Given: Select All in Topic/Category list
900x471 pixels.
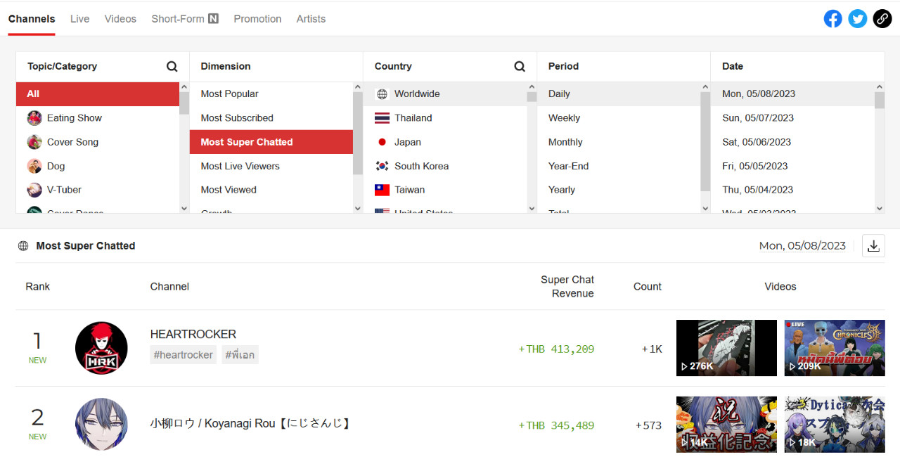Looking at the screenshot, I should (98, 94).
